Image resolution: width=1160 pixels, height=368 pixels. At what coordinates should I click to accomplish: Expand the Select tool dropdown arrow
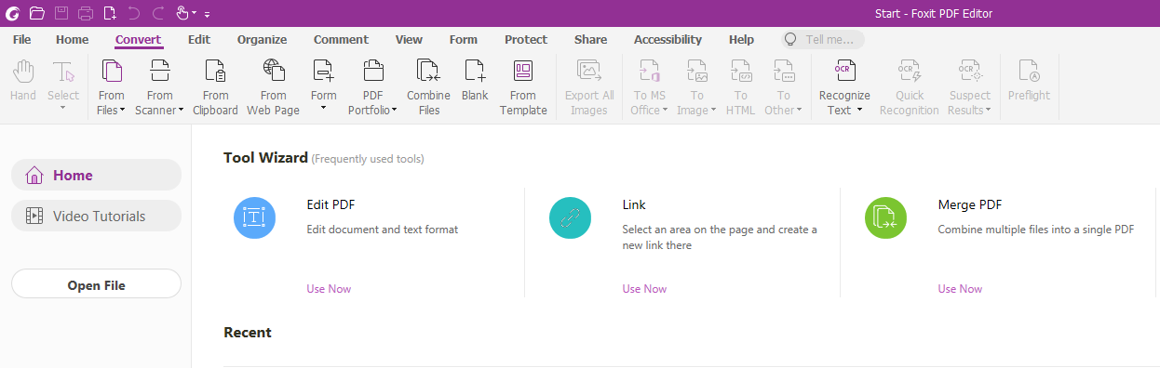pyautogui.click(x=63, y=108)
